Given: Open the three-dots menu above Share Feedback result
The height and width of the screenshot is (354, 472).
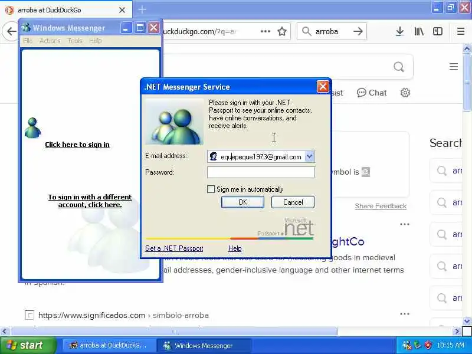Looking at the screenshot, I should point(405,224).
